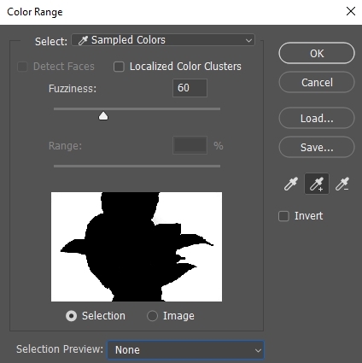The image size is (362, 363).
Task: Enable Localized Color Clusters checkbox
Action: 119,67
